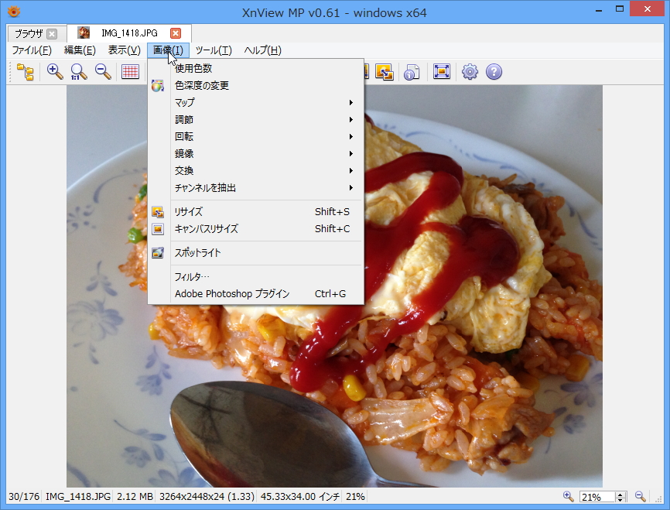The width and height of the screenshot is (670, 510).
Task: Select the Zoom In tool
Action: (54, 71)
